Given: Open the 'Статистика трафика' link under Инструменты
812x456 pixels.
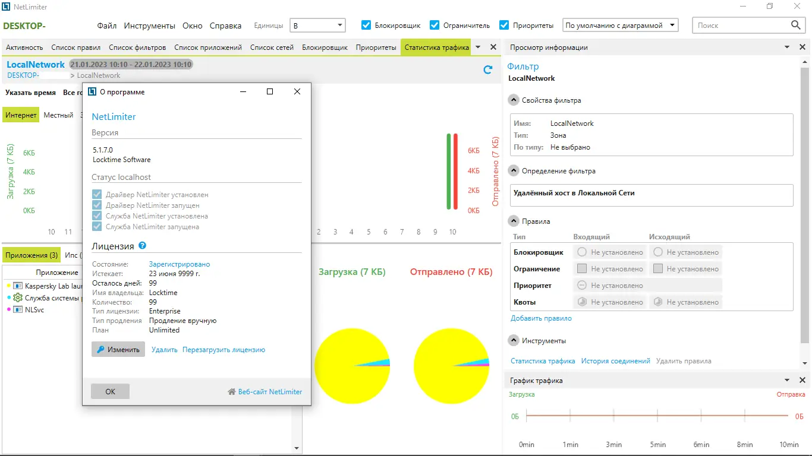Looking at the screenshot, I should pyautogui.click(x=543, y=361).
